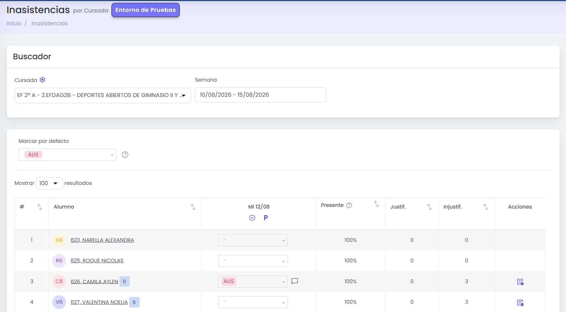Click the Acciones column header
Image resolution: width=566 pixels, height=312 pixels.
click(520, 207)
